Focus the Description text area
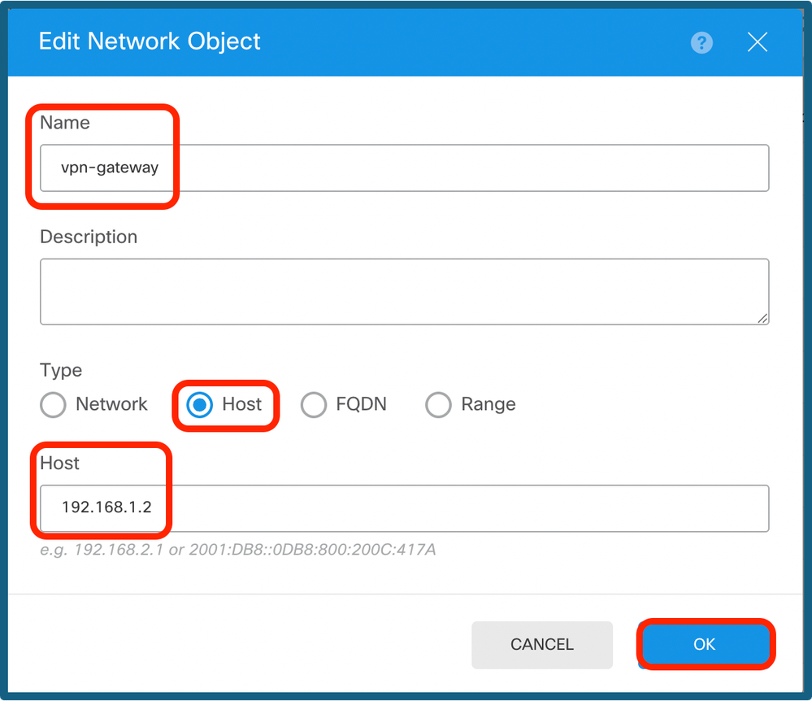812x701 pixels. [x=405, y=292]
